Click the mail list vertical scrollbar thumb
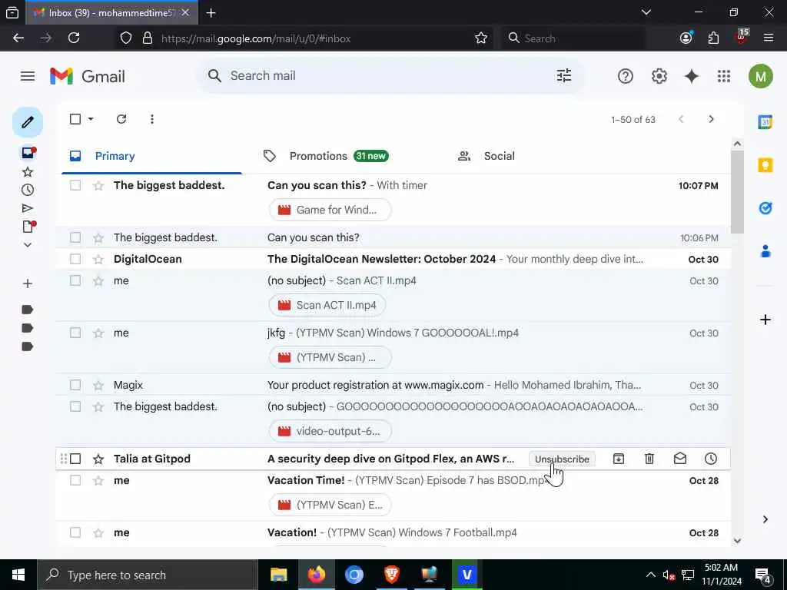 (x=737, y=191)
